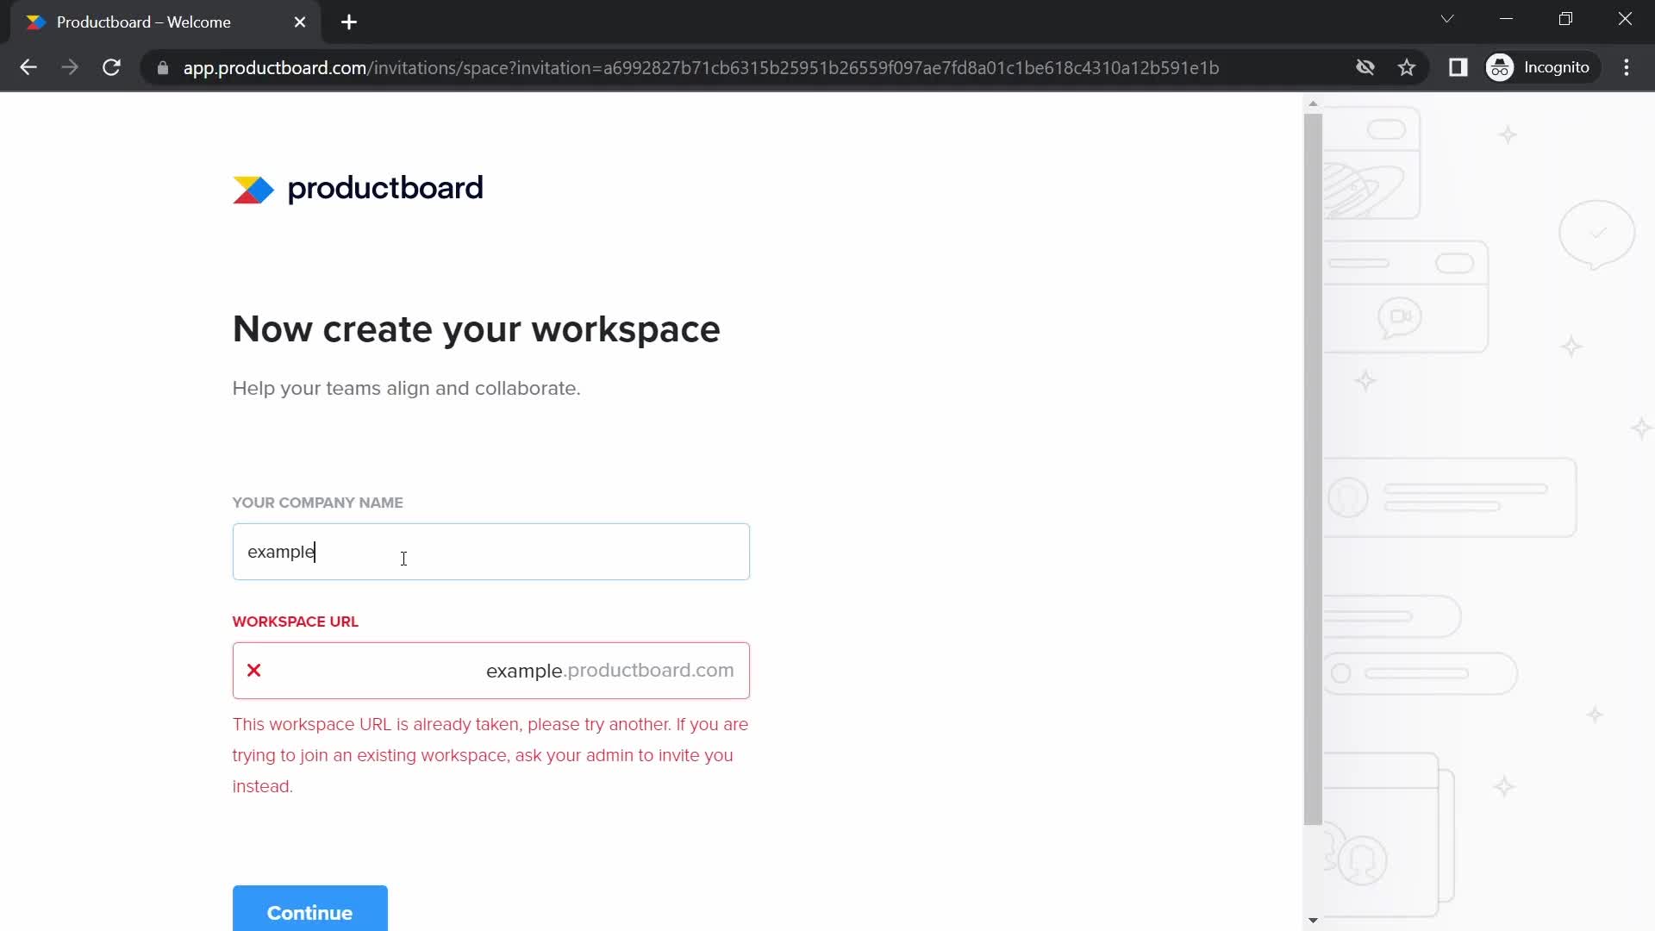Screen dimensions: 1655x931
Task: Reload the page
Action: tap(111, 67)
